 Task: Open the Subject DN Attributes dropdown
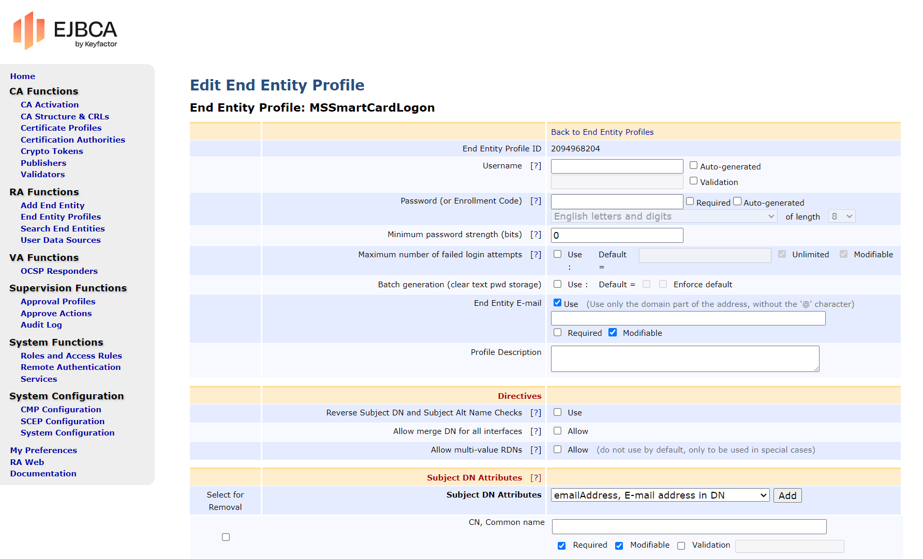[660, 495]
